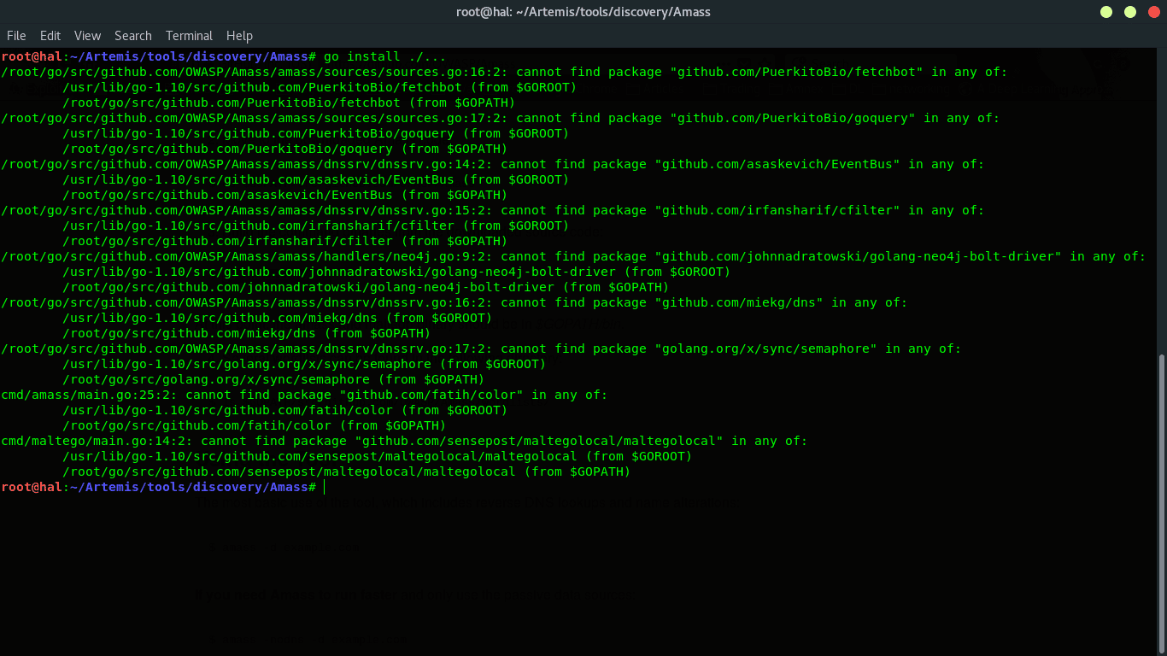Click the GOROOT path for fatih/color
The width and height of the screenshot is (1167, 656).
pyautogui.click(x=285, y=410)
